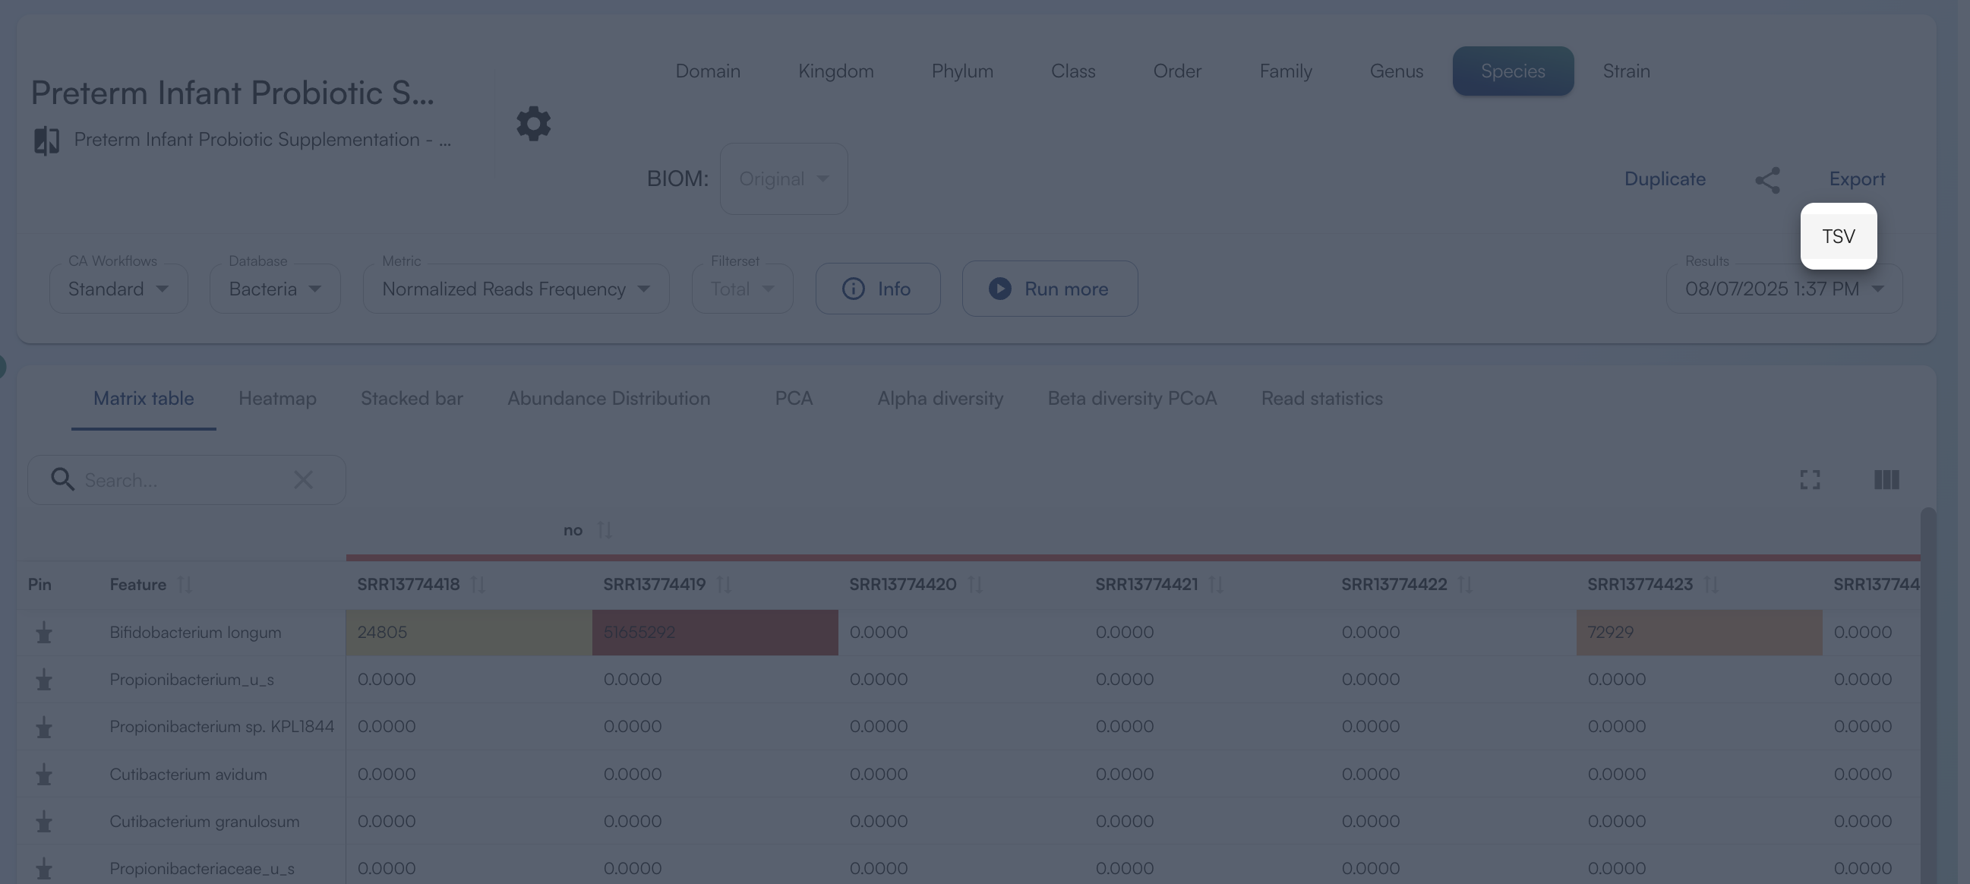Choose TSV export option

(1838, 236)
